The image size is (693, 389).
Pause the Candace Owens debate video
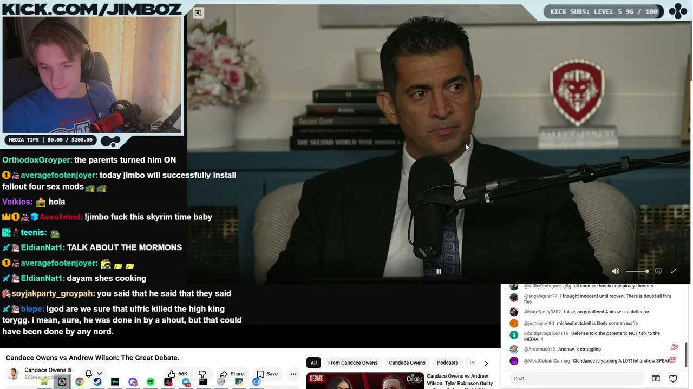pyautogui.click(x=439, y=271)
